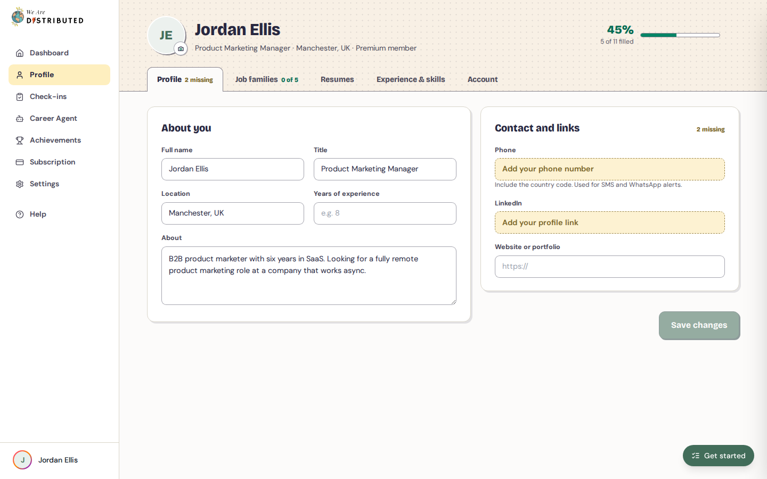Click the Profile person icon in sidebar

[20, 75]
